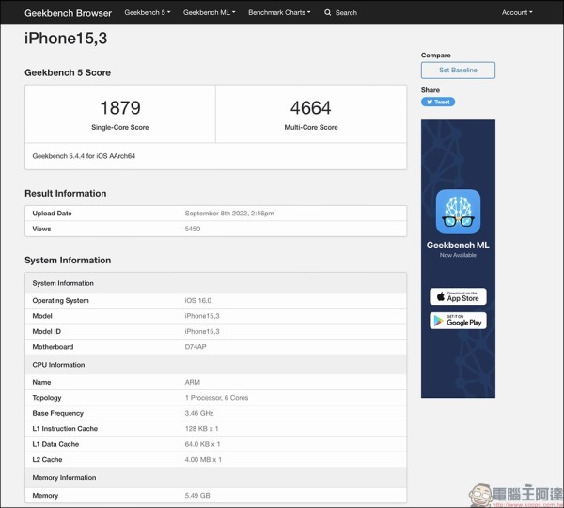Viewport: 564px width, 508px height.
Task: Click the mascot watermark logo at bottom right
Action: pos(482,493)
